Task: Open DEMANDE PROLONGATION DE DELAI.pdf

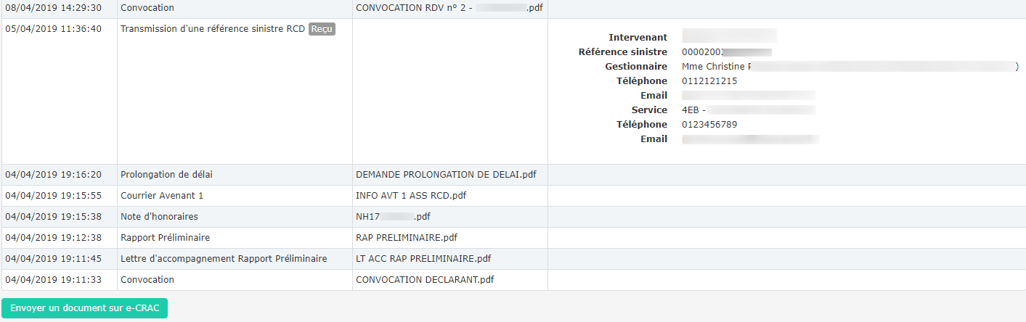Action: 446,175
